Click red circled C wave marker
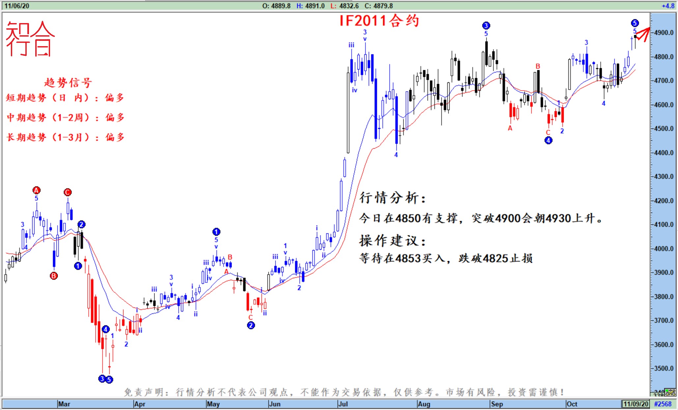The image size is (678, 410). coord(68,192)
